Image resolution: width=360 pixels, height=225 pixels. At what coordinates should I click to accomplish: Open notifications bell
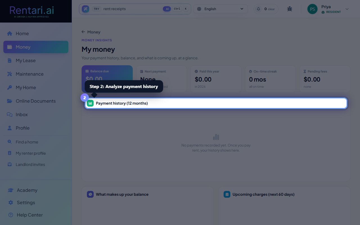[258, 9]
